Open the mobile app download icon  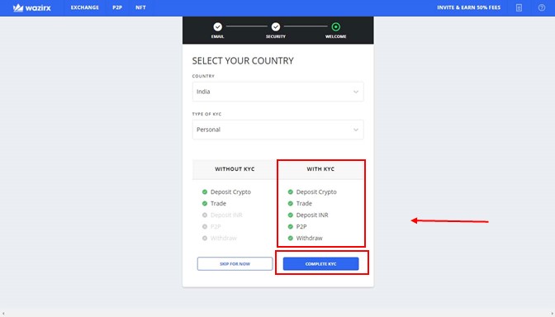click(x=519, y=7)
